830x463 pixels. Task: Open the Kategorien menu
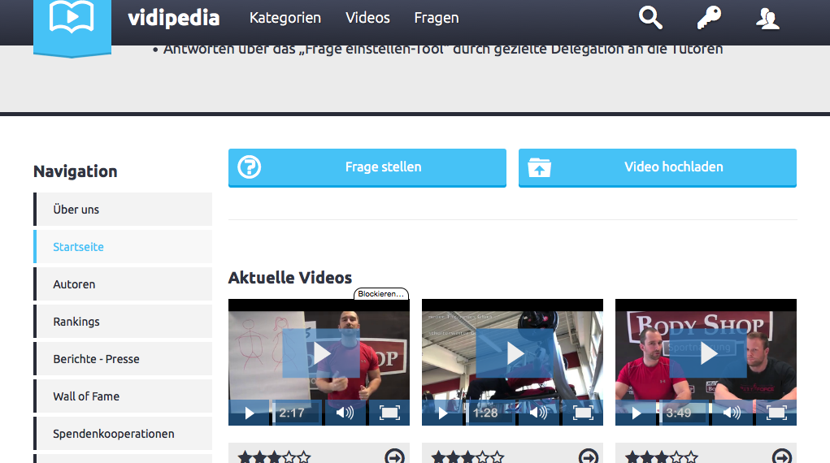pos(285,18)
